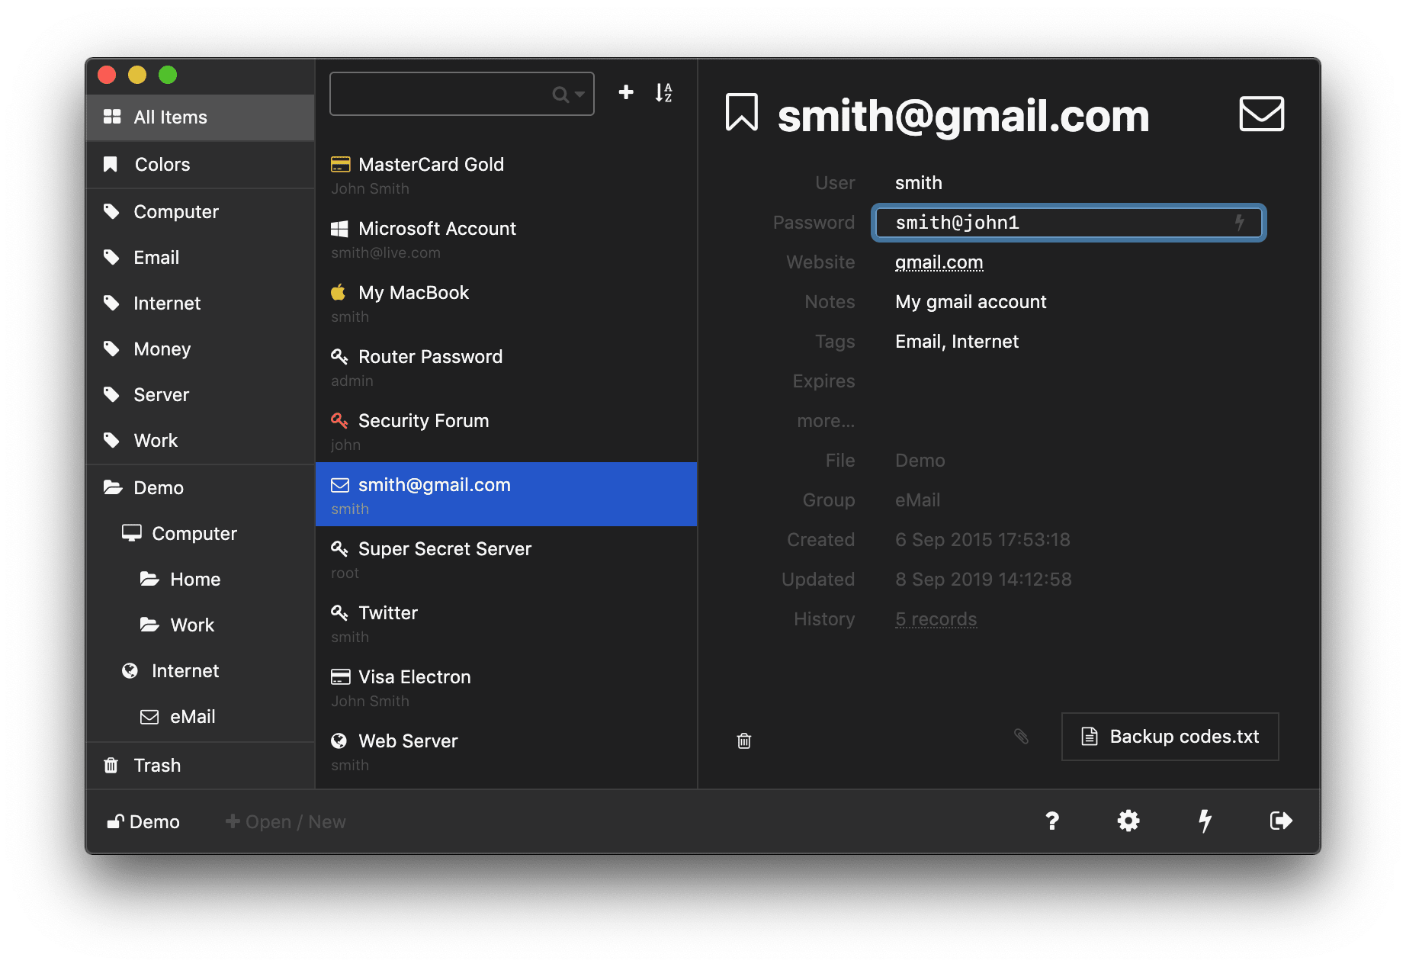The width and height of the screenshot is (1406, 967).
Task: Click the My gmail account notes value
Action: [x=971, y=302]
